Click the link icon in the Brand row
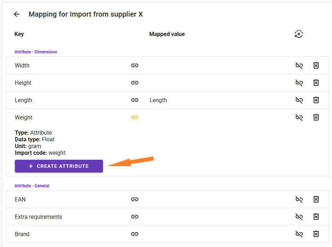This screenshot has width=332, height=247. tap(135, 234)
